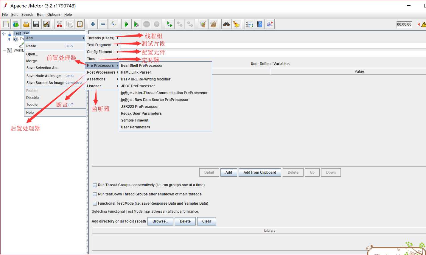Collapse all nodes with the minus icon

pos(103,24)
